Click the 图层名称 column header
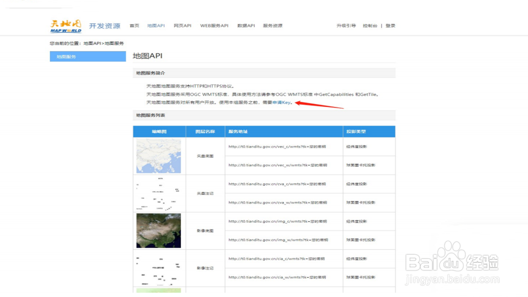Screen dimensions: 528x297 click(x=205, y=131)
